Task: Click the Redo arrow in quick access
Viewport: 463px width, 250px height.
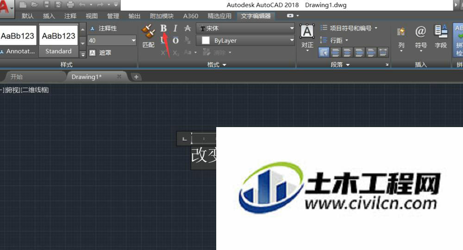Action: 100,5
